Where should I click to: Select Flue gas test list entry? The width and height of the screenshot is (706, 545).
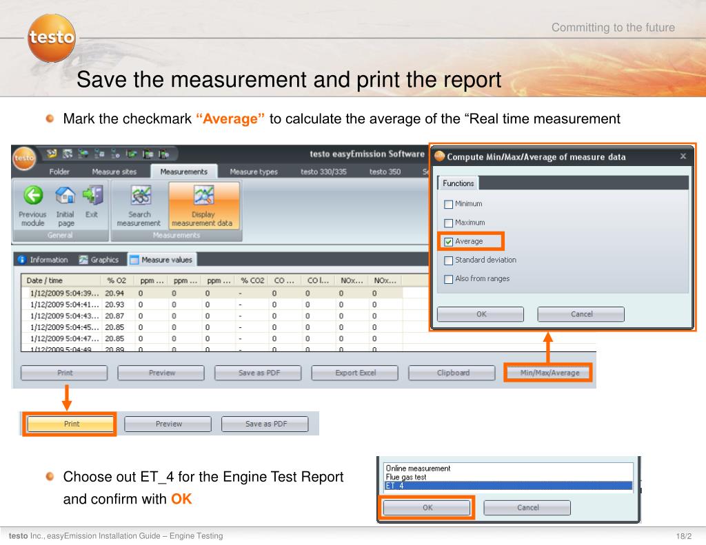pos(508,477)
